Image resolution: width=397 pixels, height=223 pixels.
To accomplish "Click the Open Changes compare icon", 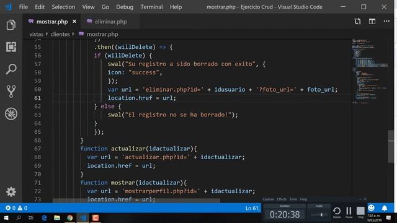I will pos(357,22).
